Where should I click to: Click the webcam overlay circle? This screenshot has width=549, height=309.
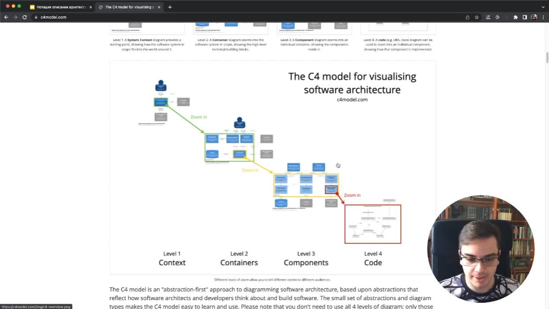tap(481, 249)
